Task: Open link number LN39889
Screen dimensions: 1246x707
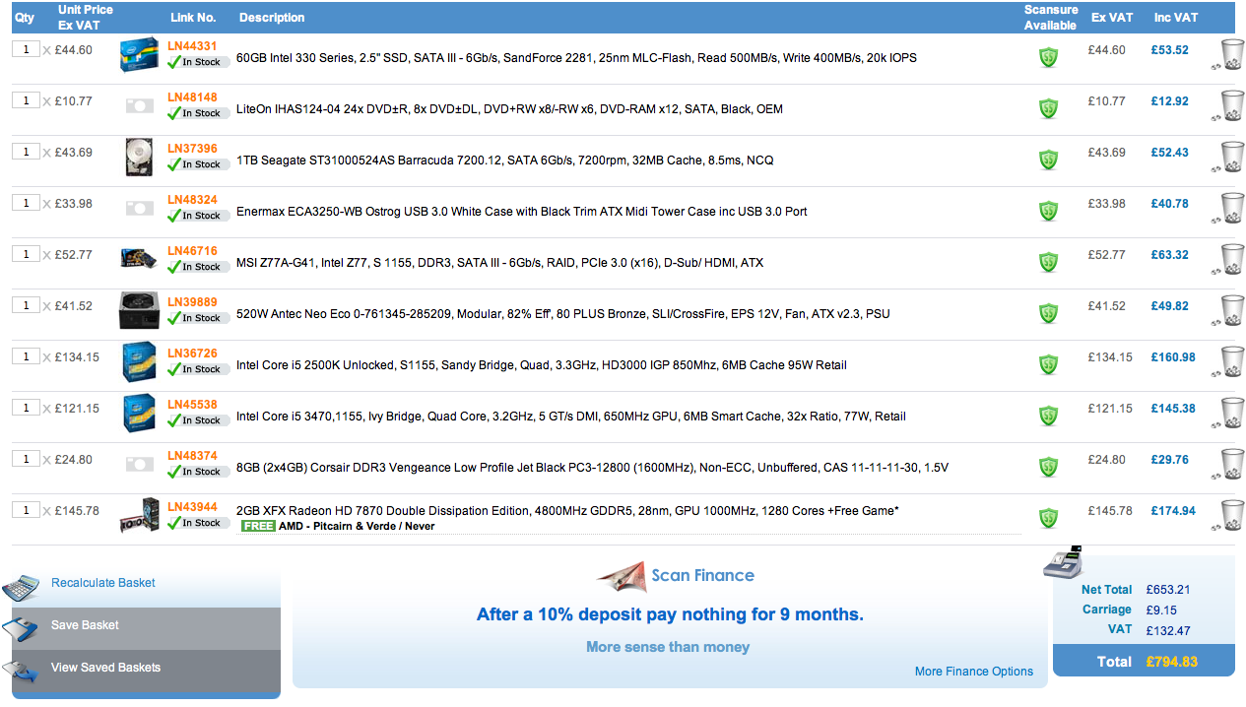Action: pos(192,302)
